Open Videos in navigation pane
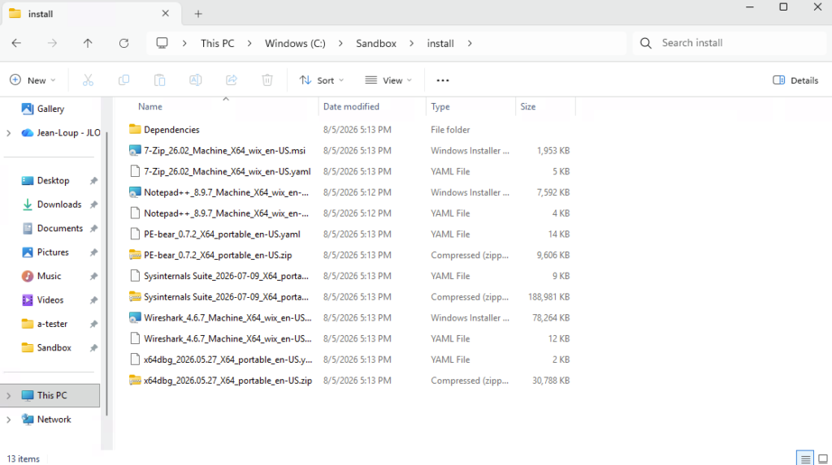The width and height of the screenshot is (832, 465). 50,300
